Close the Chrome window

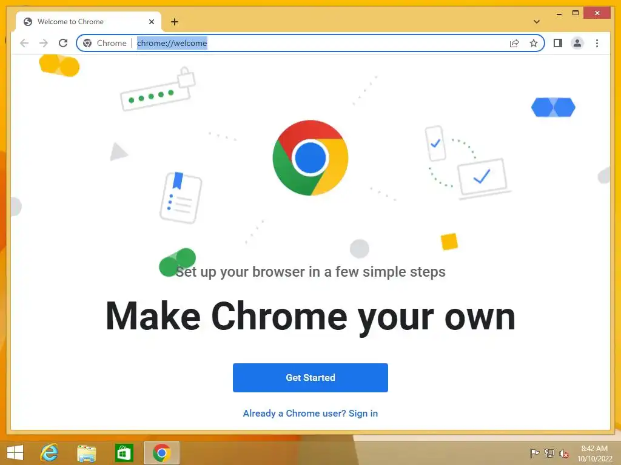tap(597, 13)
